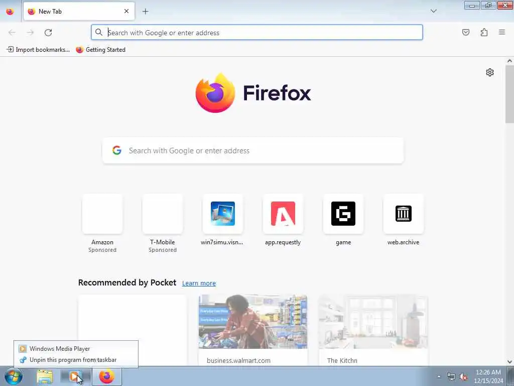Go forward with the forward arrow

[30, 33]
